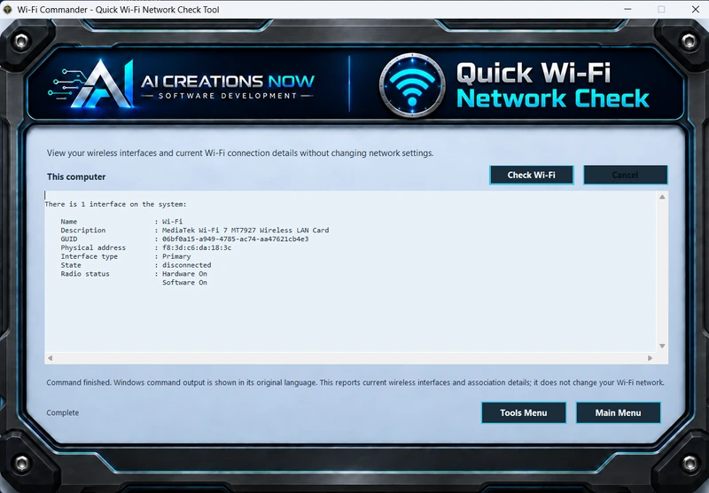Open the Tools Menu
The height and width of the screenshot is (493, 709).
tap(524, 412)
